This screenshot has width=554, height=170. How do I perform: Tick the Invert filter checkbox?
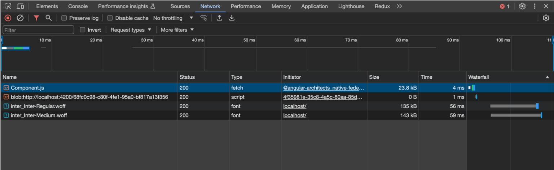83,30
